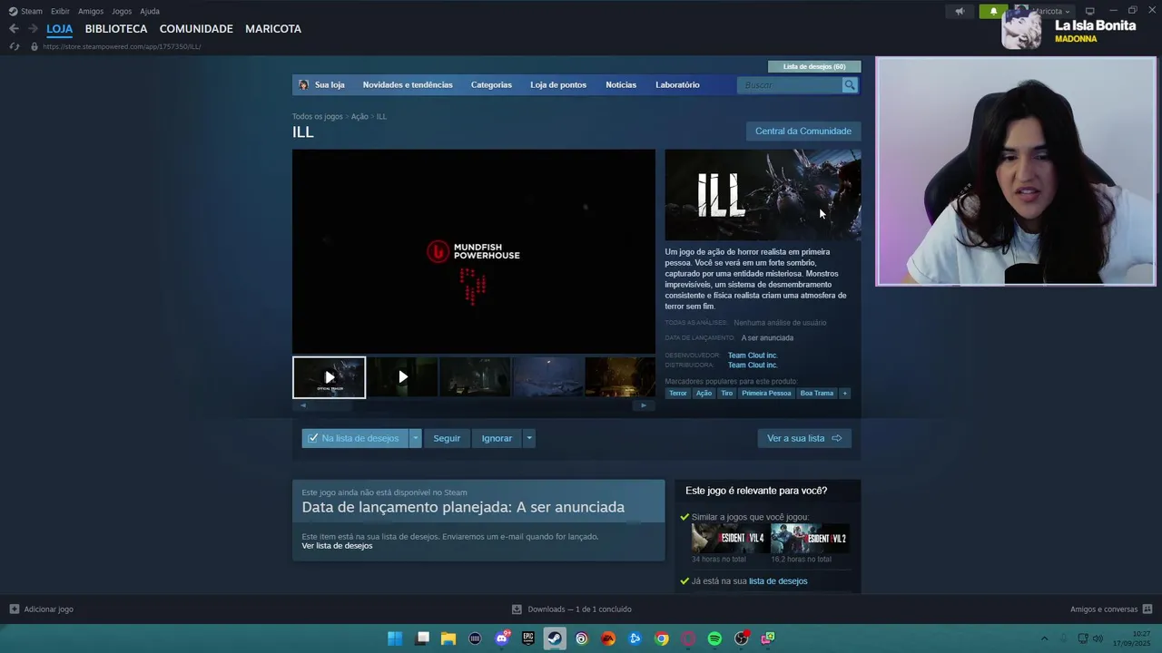Show hidden system tray icons chevron
Image resolution: width=1162 pixels, height=653 pixels.
click(x=1044, y=638)
